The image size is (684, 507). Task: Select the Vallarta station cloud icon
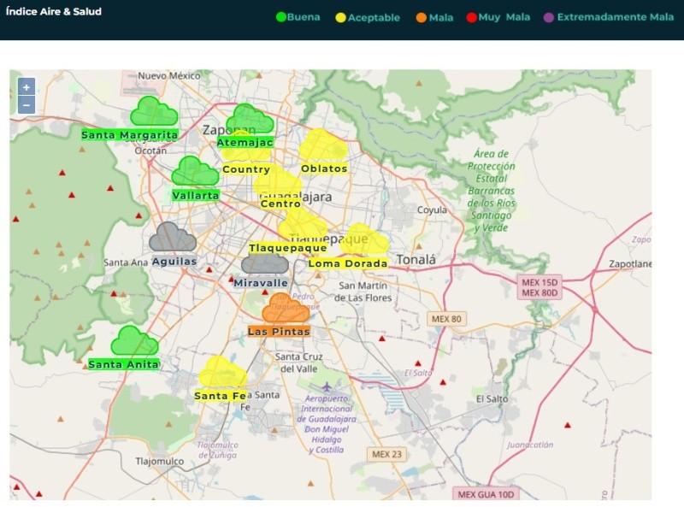tap(195, 172)
